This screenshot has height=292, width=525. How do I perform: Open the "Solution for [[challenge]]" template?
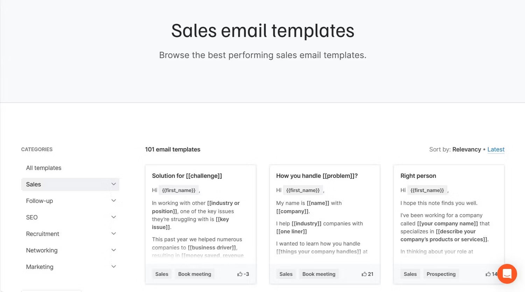[x=187, y=176]
